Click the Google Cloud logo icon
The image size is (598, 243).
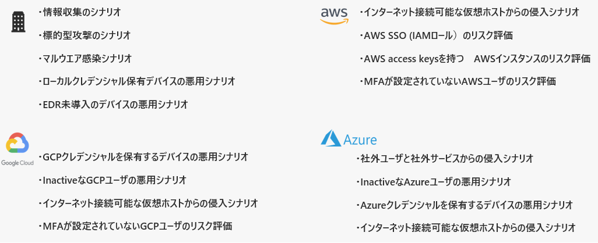pos(18,144)
